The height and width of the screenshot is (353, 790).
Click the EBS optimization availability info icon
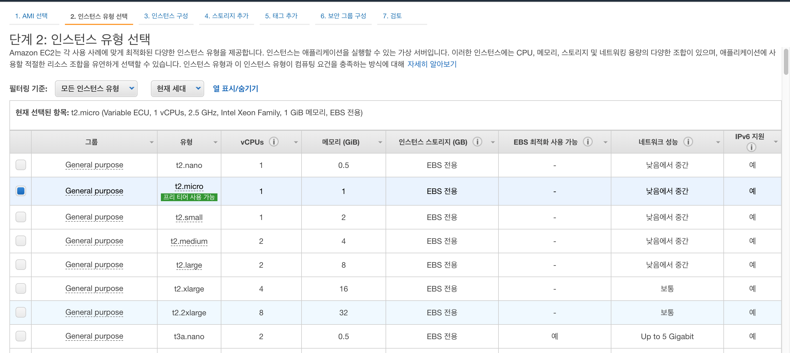point(588,142)
